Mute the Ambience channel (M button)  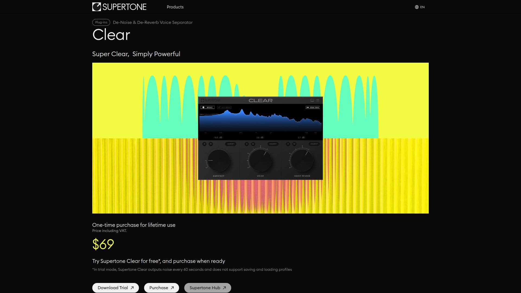coord(211,144)
